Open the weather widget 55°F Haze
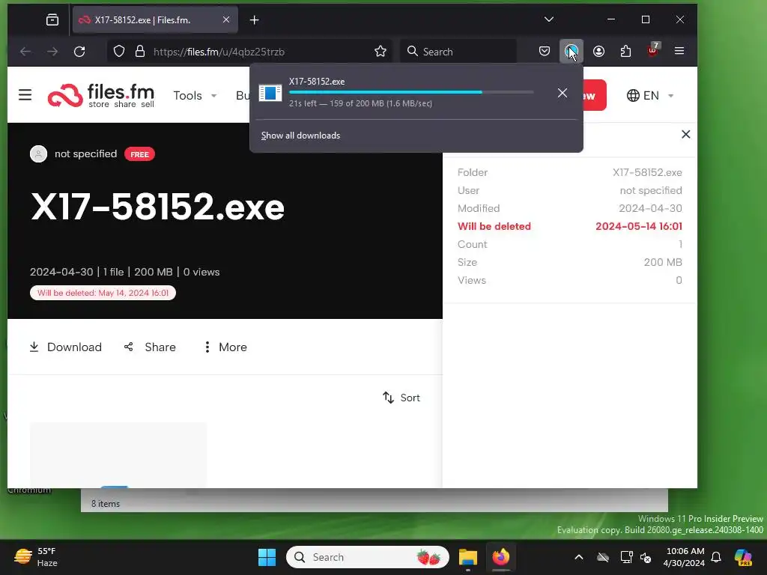This screenshot has height=575, width=767. 36,557
